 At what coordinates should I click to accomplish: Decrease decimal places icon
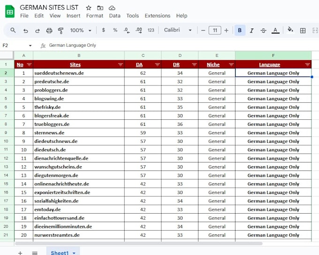127,31
